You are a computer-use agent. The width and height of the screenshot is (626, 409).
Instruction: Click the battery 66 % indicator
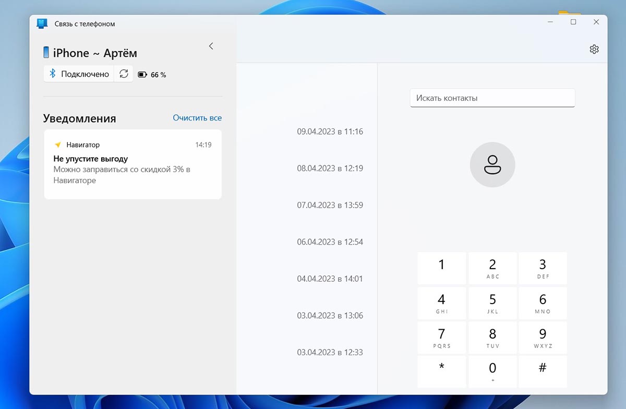tap(152, 75)
